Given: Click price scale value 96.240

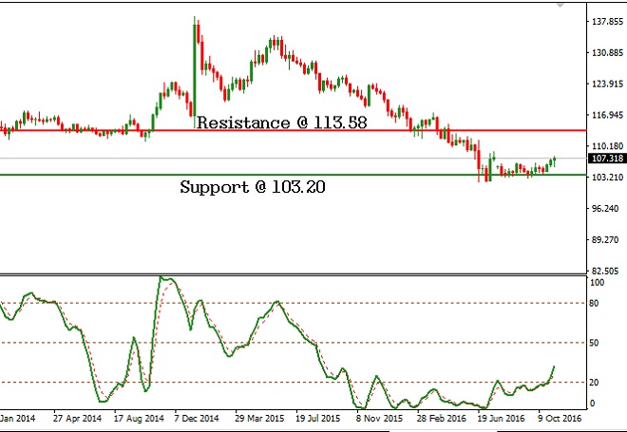Looking at the screenshot, I should [x=607, y=209].
